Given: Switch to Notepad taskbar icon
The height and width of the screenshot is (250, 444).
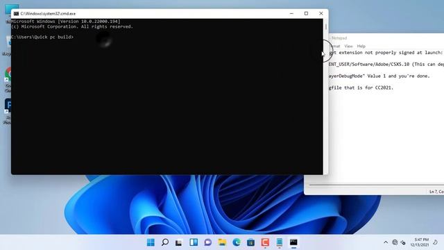Looking at the screenshot, I should point(280,242).
